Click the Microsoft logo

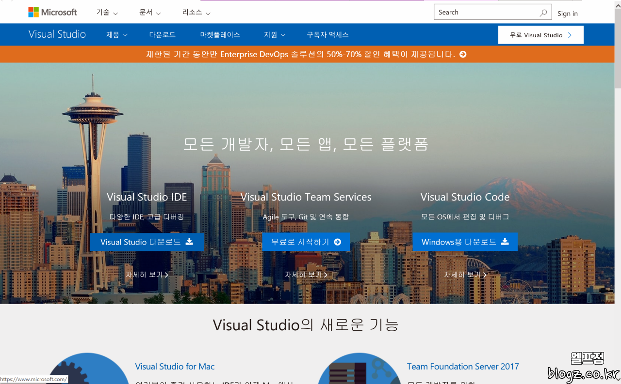click(x=52, y=13)
